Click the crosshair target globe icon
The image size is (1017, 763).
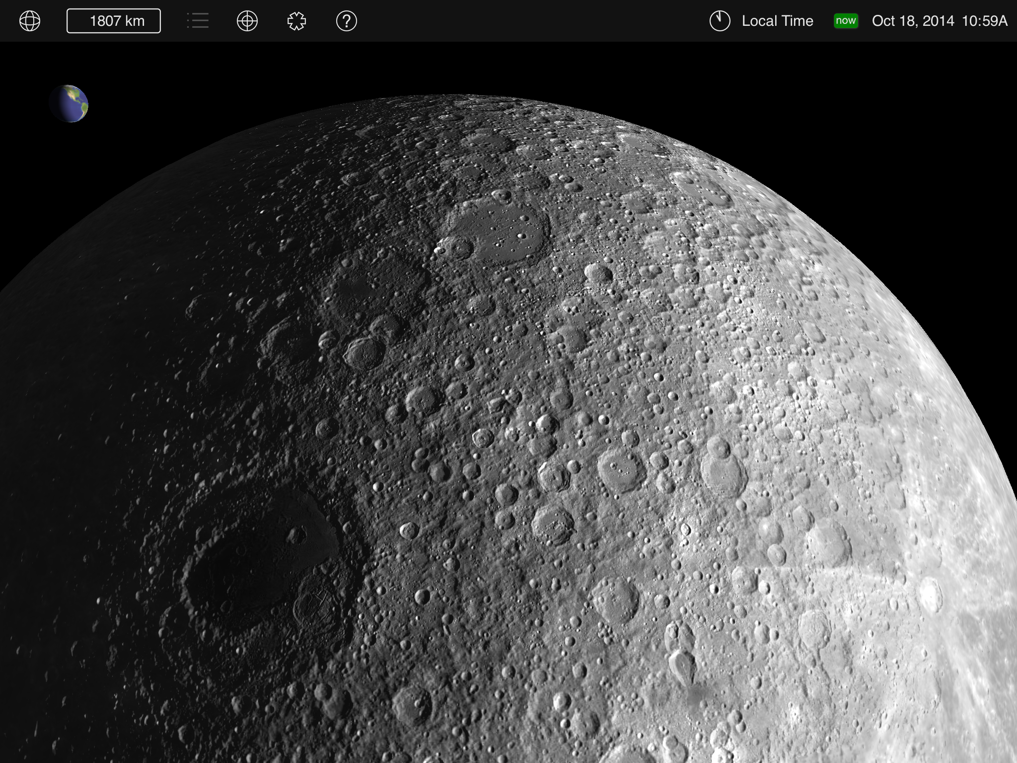pos(247,21)
